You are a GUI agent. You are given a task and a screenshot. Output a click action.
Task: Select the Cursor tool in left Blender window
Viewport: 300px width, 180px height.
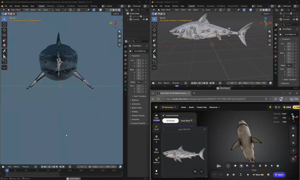pyautogui.click(x=4, y=24)
